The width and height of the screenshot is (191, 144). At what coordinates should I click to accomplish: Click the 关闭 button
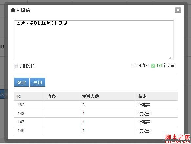[38, 82]
